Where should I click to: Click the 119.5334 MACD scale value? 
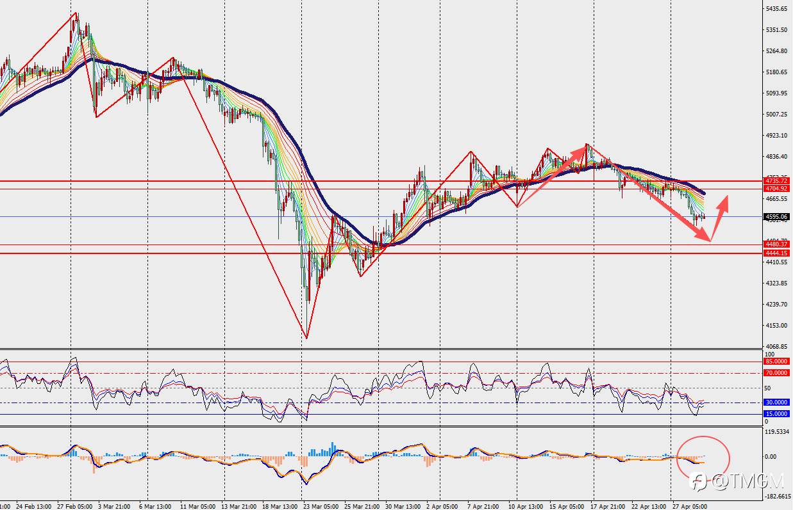tap(776, 432)
